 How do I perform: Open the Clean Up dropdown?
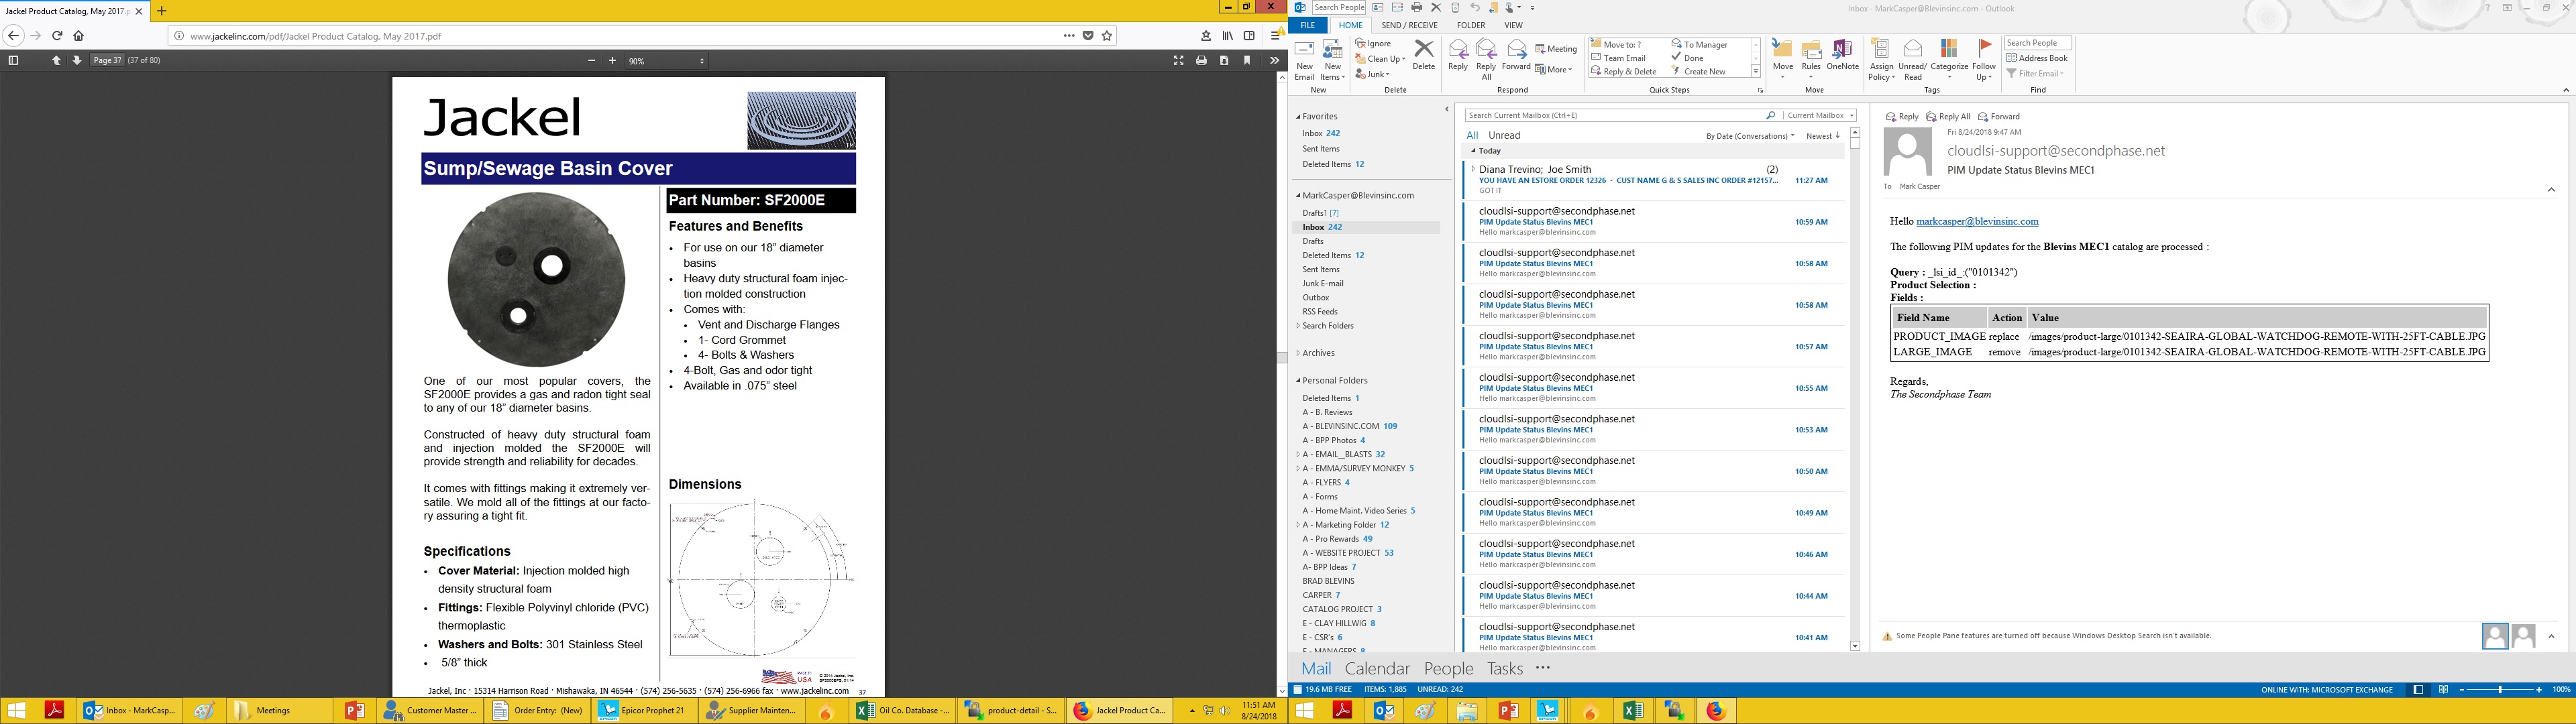click(x=1381, y=59)
